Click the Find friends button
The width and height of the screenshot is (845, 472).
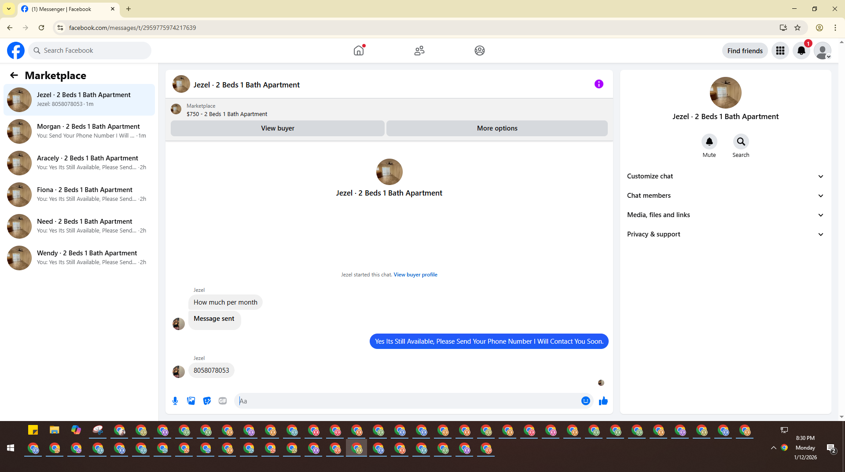click(x=745, y=51)
